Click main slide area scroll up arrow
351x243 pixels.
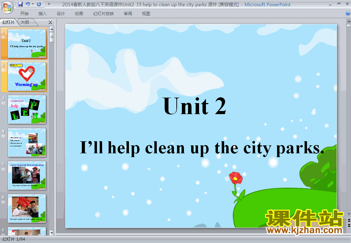349,21
